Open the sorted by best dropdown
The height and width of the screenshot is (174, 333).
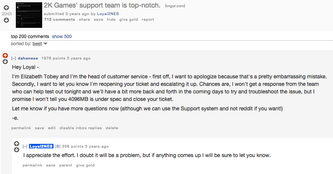click(40, 44)
